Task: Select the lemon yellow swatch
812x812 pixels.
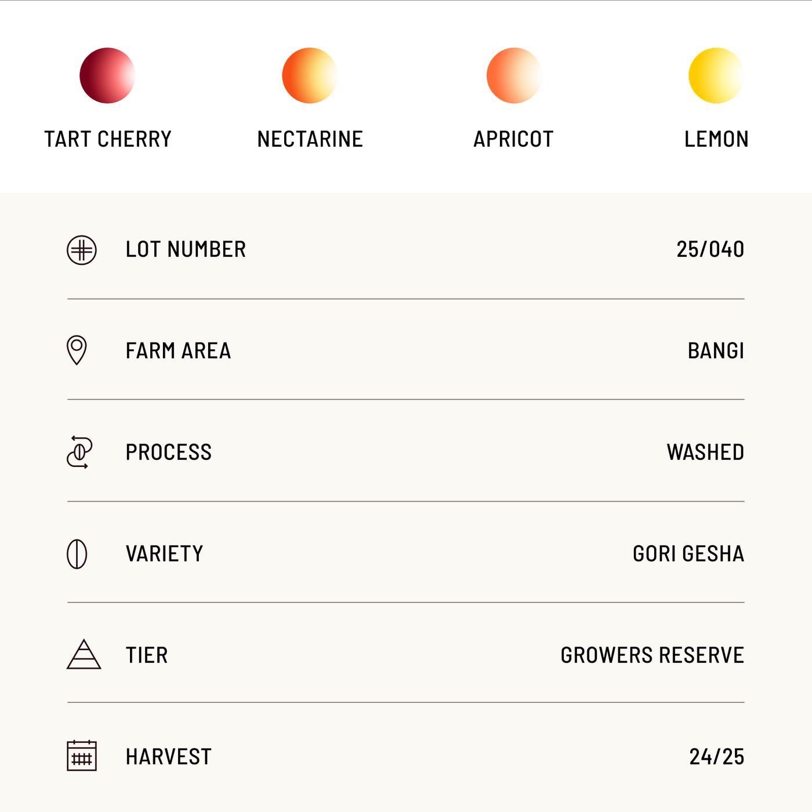Action: [716, 75]
